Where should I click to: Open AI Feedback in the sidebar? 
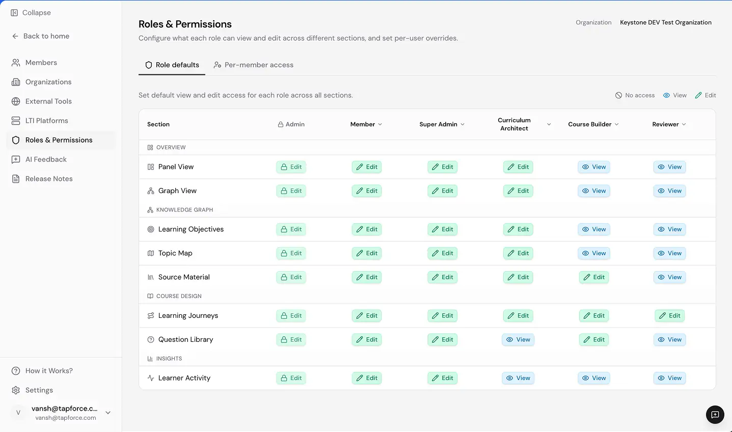(x=61, y=159)
